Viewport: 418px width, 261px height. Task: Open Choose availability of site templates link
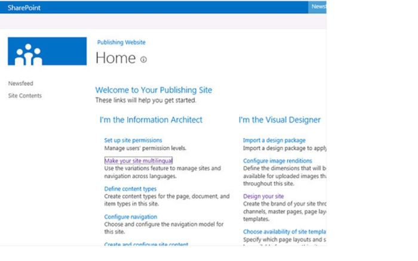click(x=284, y=232)
